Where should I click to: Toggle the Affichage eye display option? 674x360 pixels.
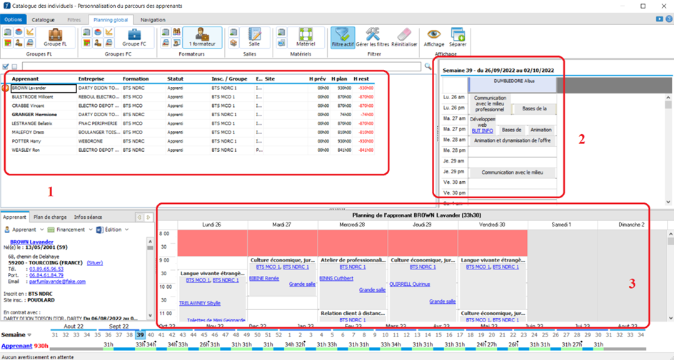click(x=433, y=34)
